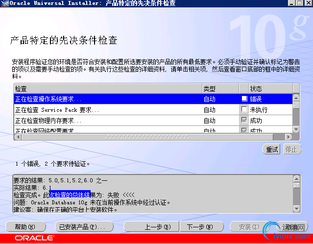The height and width of the screenshot is (244, 313).
Task: Tick the checkbox in the 未执行 status row
Action: click(244, 109)
